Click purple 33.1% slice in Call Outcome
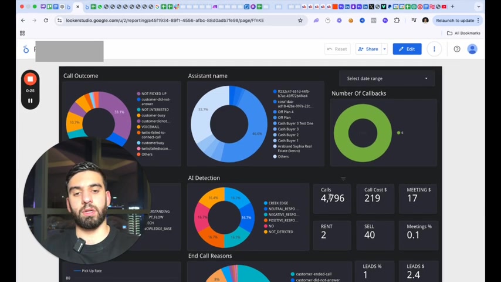 tap(120, 113)
